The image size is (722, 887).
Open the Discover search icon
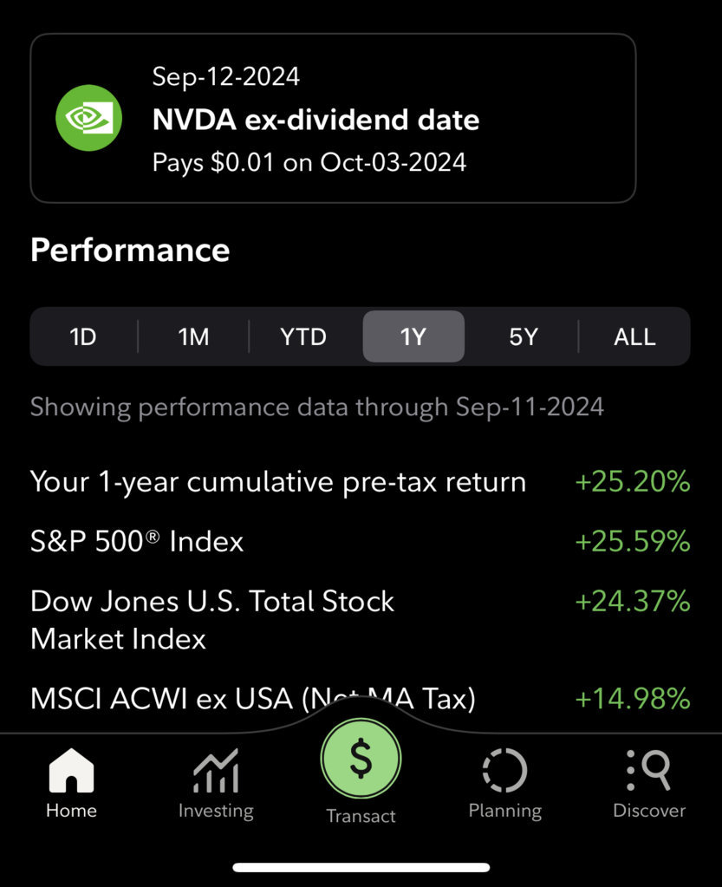649,770
